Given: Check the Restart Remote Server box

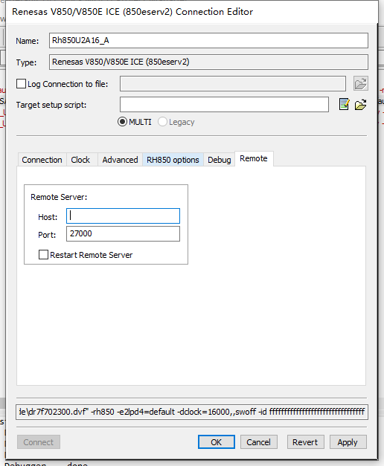Looking at the screenshot, I should [x=43, y=255].
